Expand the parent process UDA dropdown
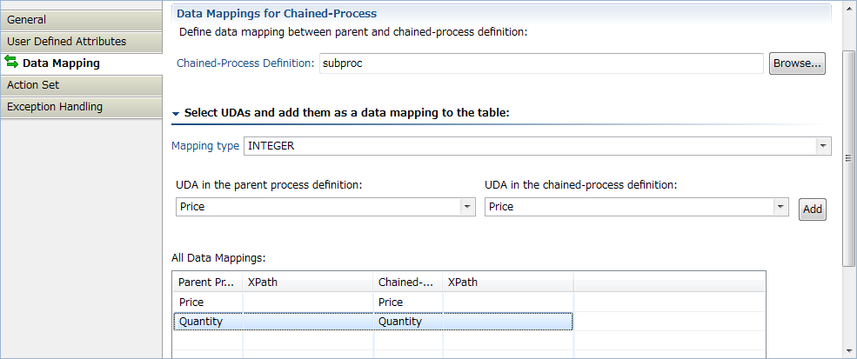 (466, 207)
